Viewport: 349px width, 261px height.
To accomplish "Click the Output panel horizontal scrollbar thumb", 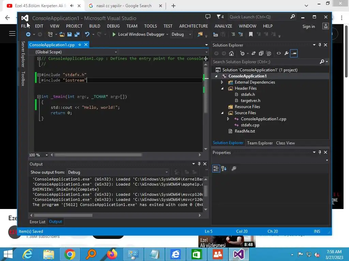I will click(x=63, y=215).
